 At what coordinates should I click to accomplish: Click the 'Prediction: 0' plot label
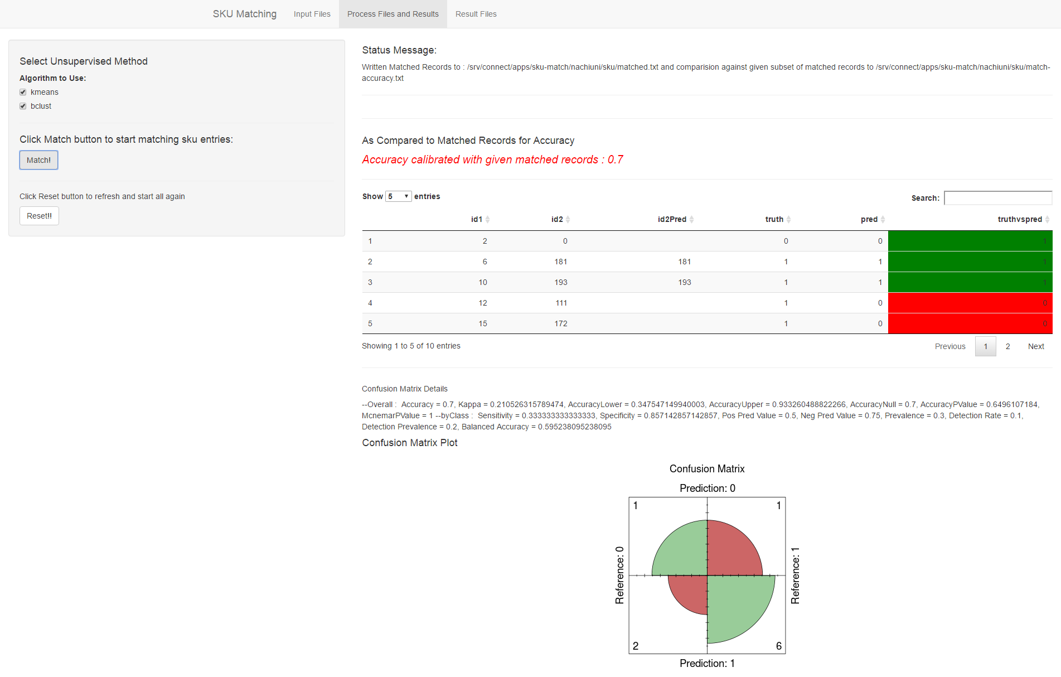tap(707, 488)
